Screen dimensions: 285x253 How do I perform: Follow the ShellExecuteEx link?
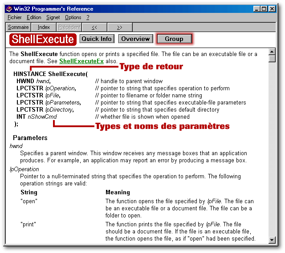tap(81, 61)
